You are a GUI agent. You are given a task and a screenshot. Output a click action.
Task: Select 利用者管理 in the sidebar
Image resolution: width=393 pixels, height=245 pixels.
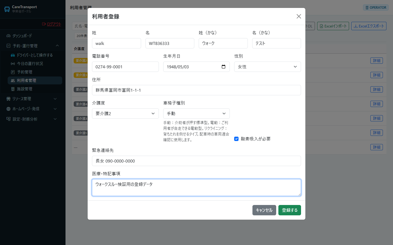(x=35, y=80)
